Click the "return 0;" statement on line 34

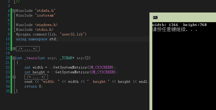pyautogui.click(x=34, y=86)
